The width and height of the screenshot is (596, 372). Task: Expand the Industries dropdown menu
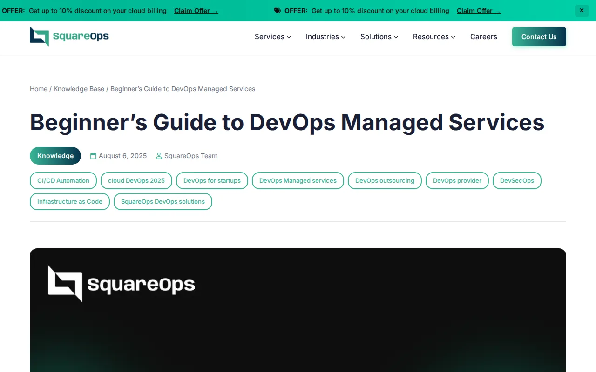tap(325, 37)
